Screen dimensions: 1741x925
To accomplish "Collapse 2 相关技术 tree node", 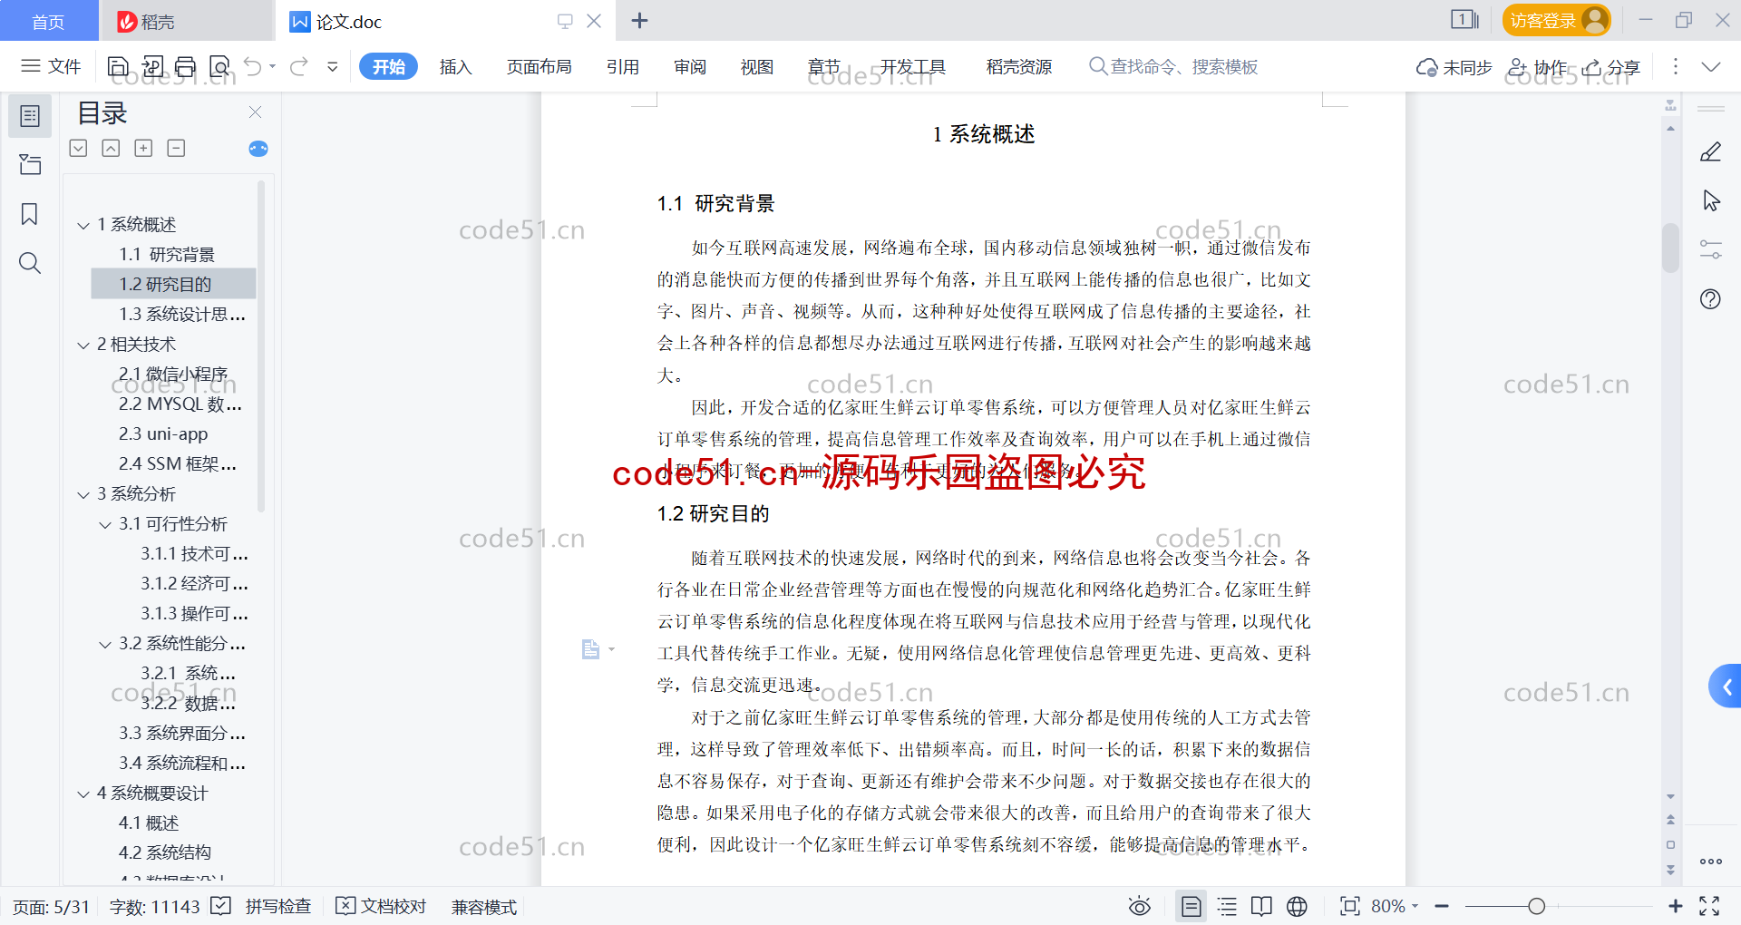I will click(x=83, y=345).
